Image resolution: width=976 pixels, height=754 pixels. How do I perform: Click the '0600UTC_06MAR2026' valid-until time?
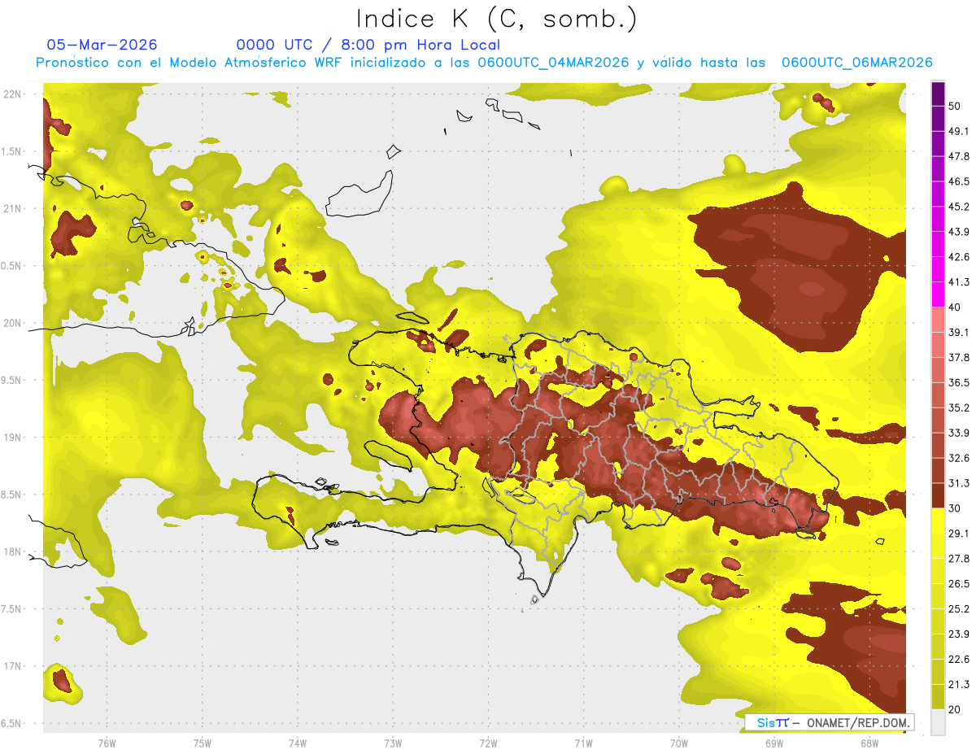coord(856,63)
